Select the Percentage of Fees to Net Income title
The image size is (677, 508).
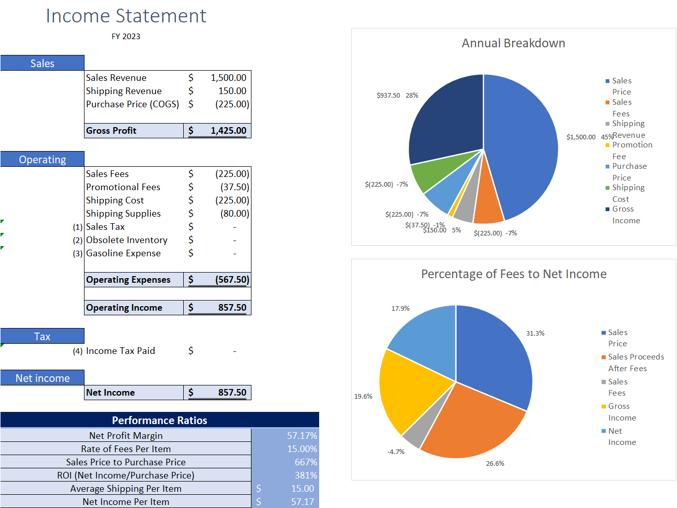514,274
